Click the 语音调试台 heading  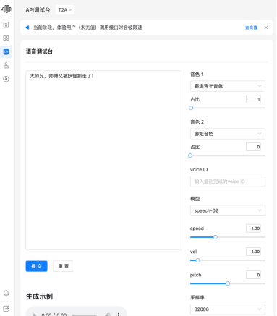(x=39, y=51)
